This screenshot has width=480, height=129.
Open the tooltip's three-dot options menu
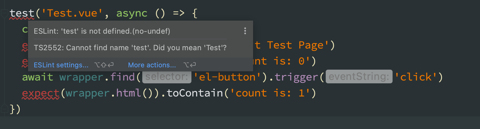click(245, 31)
